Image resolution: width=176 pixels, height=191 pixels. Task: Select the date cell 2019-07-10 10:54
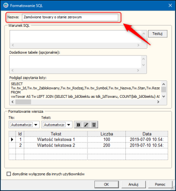coord(147,146)
